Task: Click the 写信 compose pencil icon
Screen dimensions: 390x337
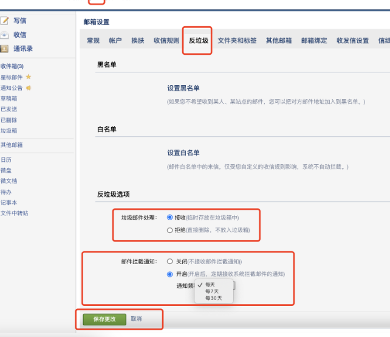Action: point(5,21)
